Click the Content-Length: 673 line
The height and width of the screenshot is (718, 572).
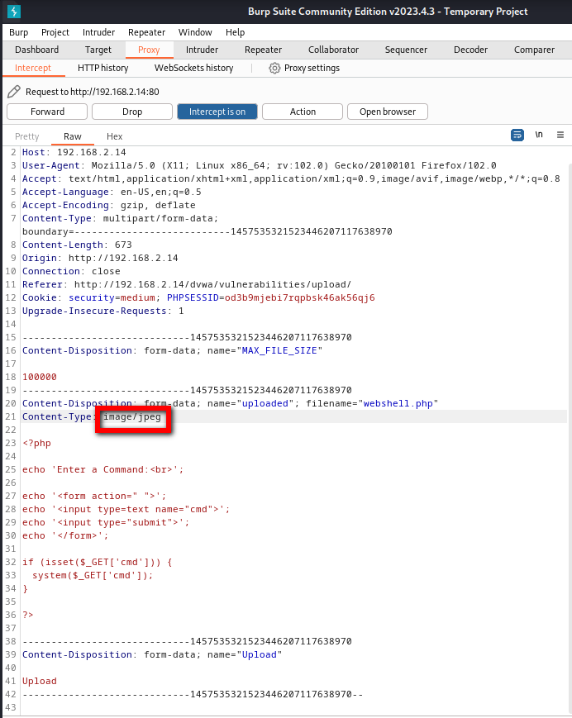[77, 245]
